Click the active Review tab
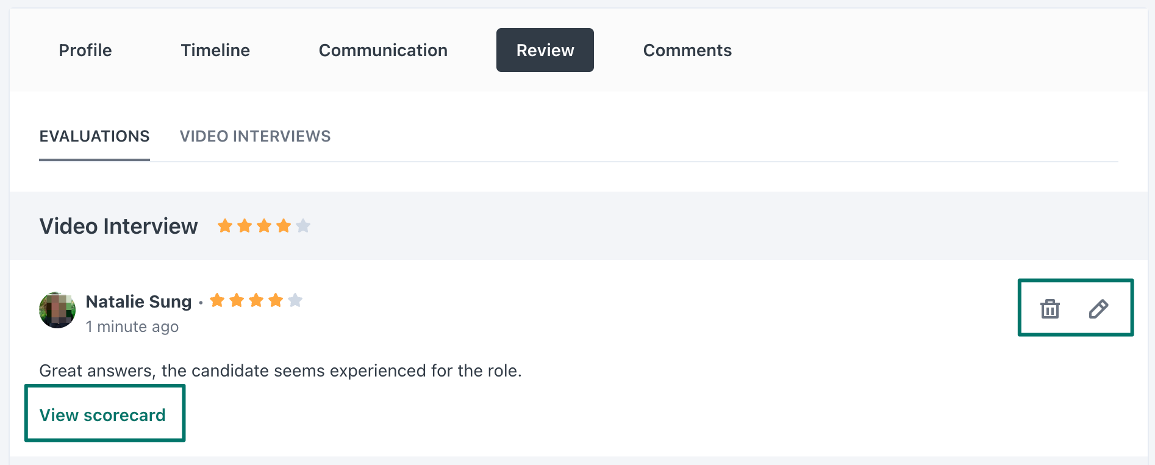The height and width of the screenshot is (465, 1155). coord(545,50)
